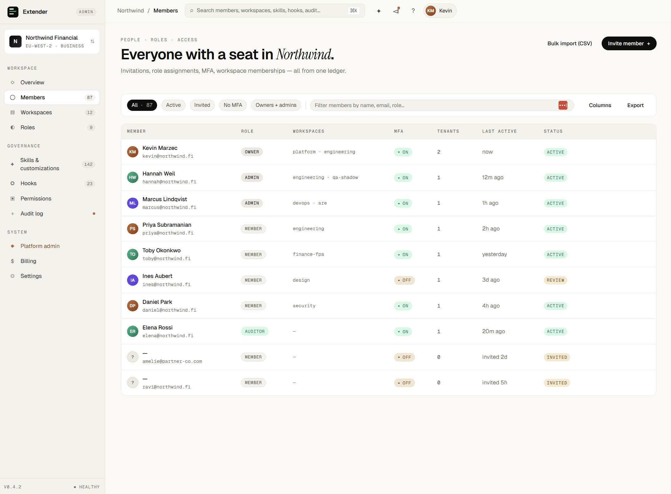Screen dimensions: 671x494
Task: Click the Audit log icon
Action: pyautogui.click(x=12, y=214)
